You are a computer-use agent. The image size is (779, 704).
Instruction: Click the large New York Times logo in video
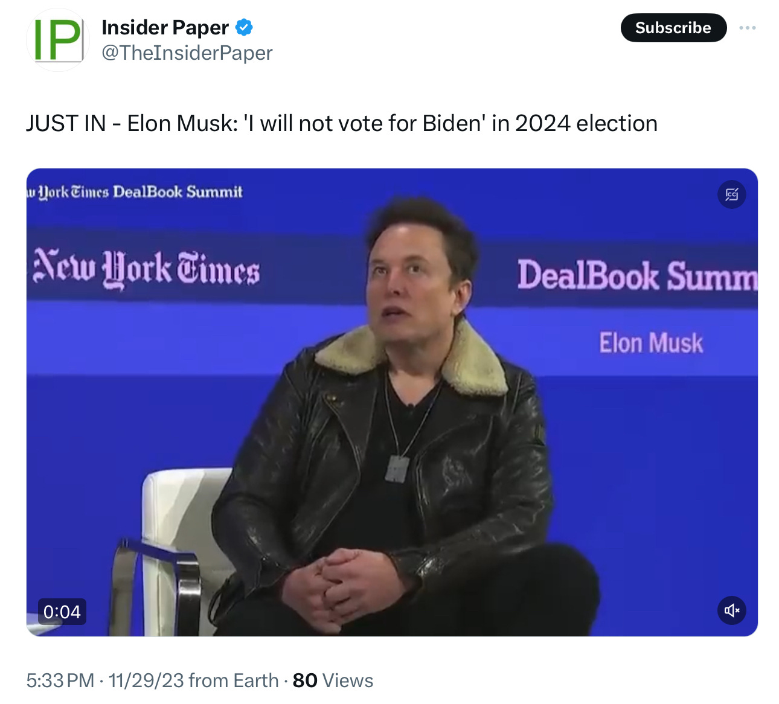pos(147,267)
